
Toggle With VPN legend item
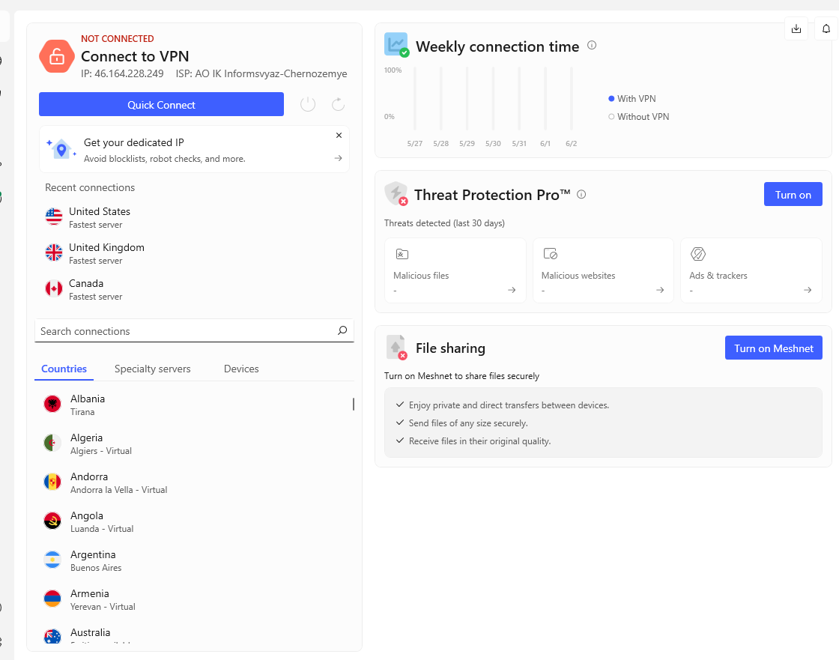point(632,98)
